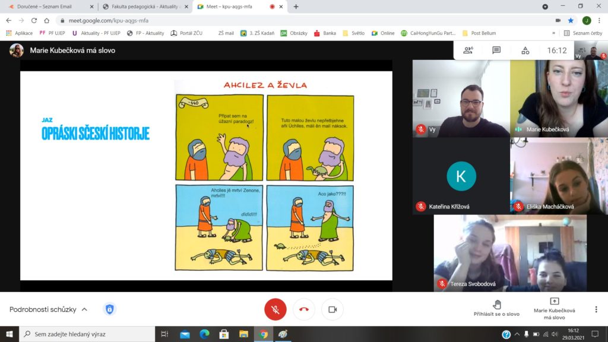Reload the Meet page
Viewport: 608px width, 342px height.
tap(34, 21)
